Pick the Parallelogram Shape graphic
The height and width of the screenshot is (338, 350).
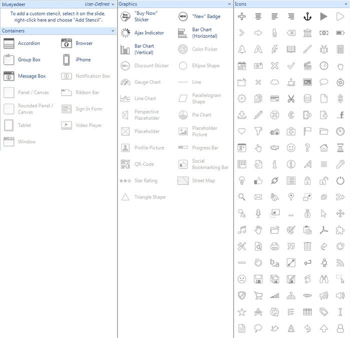coord(199,98)
